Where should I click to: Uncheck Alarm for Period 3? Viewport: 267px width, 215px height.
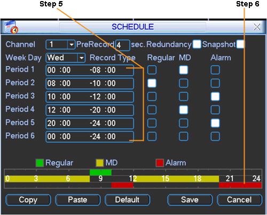215,97
